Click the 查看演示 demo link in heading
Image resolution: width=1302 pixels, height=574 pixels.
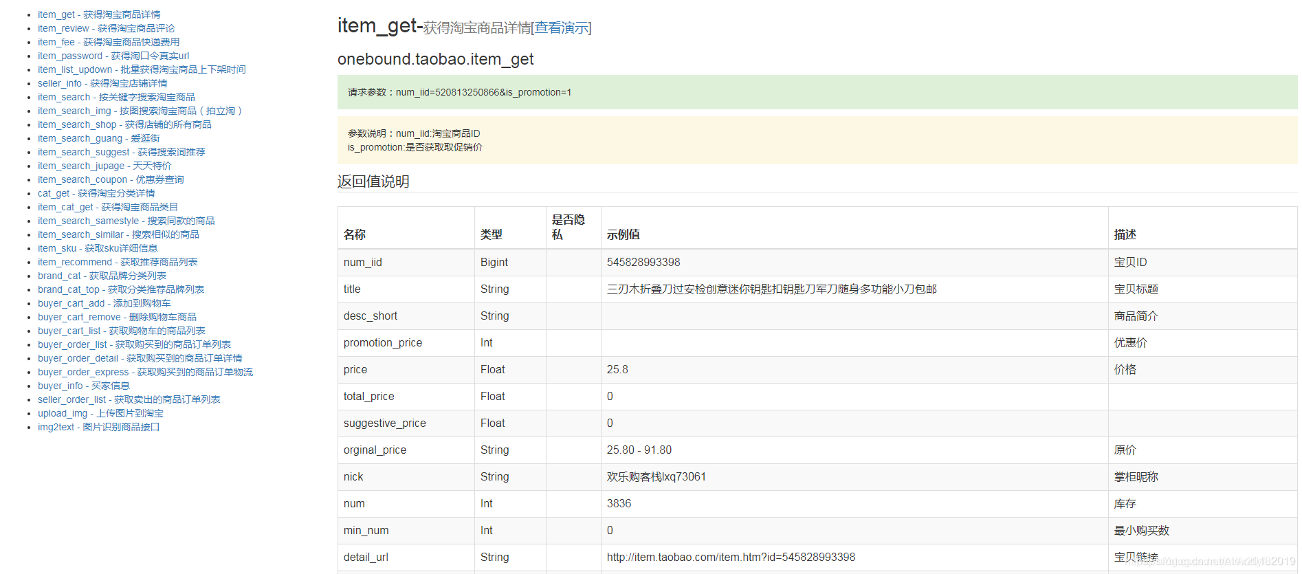562,27
